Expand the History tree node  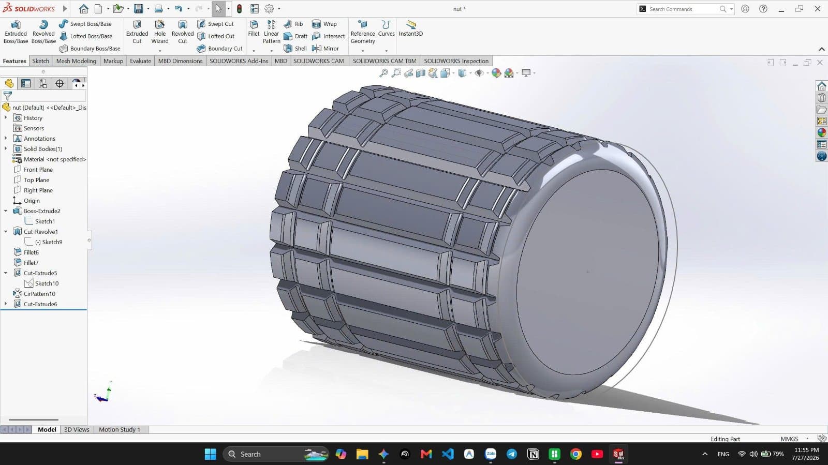(6, 118)
